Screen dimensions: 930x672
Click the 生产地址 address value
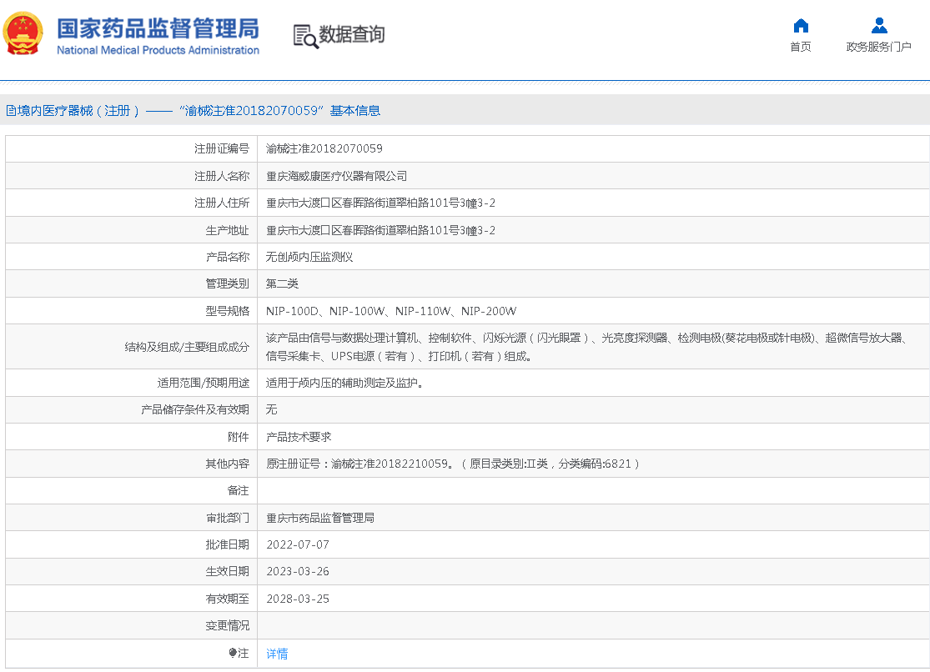click(x=381, y=230)
